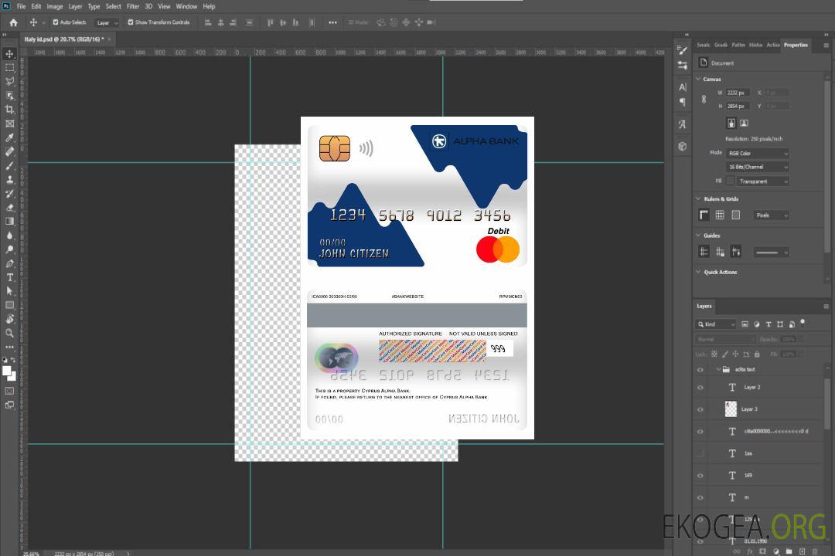
Task: Open the Mode RGB Color dropdown
Action: (757, 153)
